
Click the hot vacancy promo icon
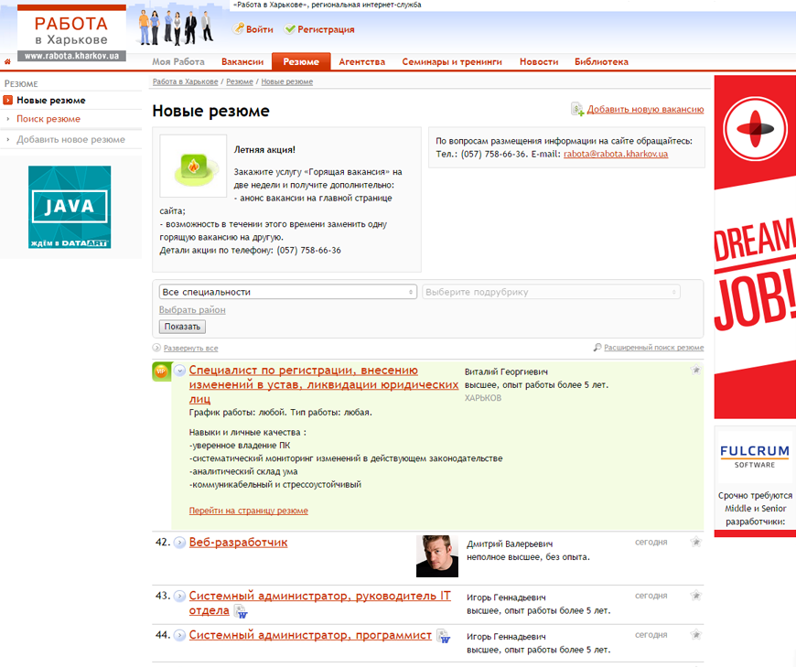point(193,166)
